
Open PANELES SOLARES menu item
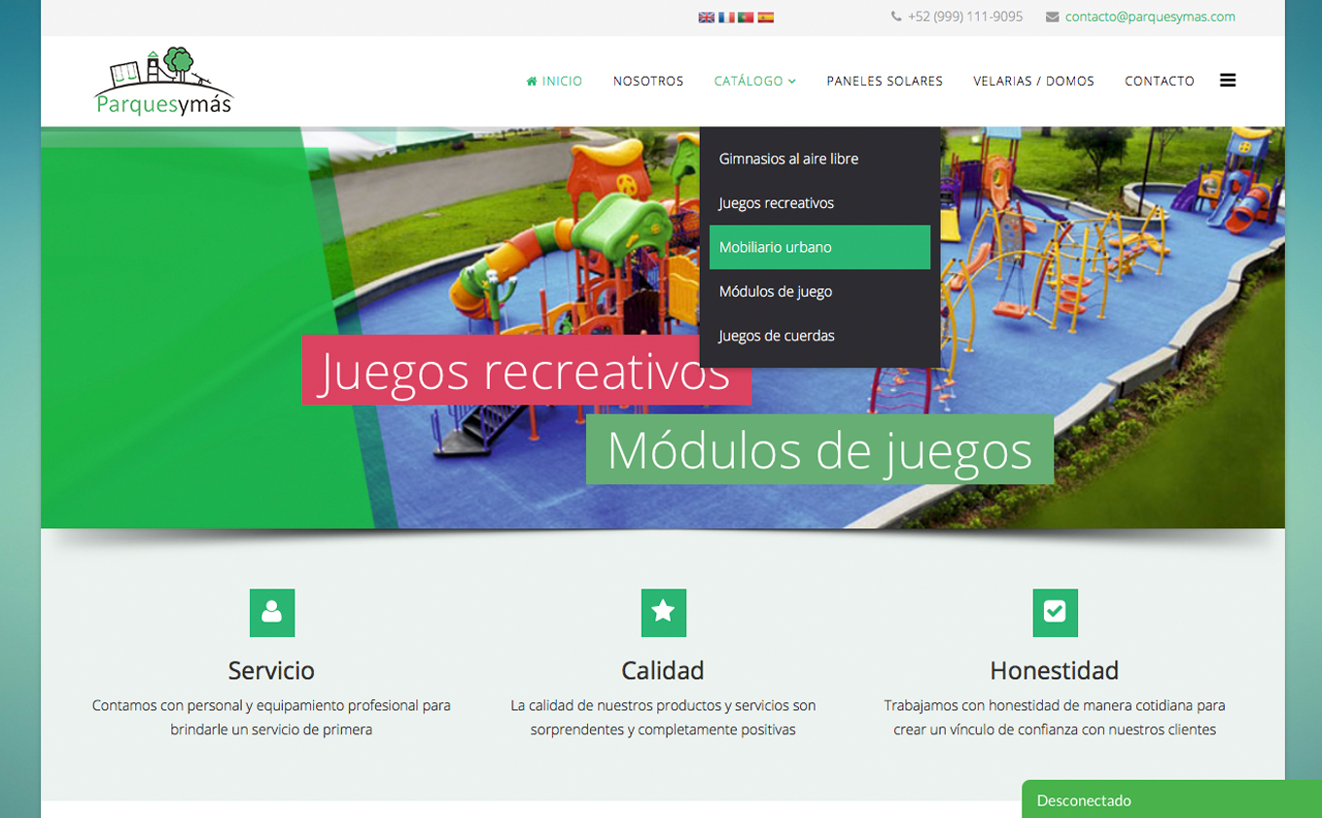tap(885, 81)
